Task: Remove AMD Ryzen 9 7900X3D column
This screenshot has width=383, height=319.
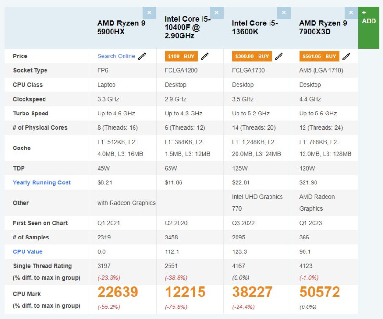Action: [351, 13]
